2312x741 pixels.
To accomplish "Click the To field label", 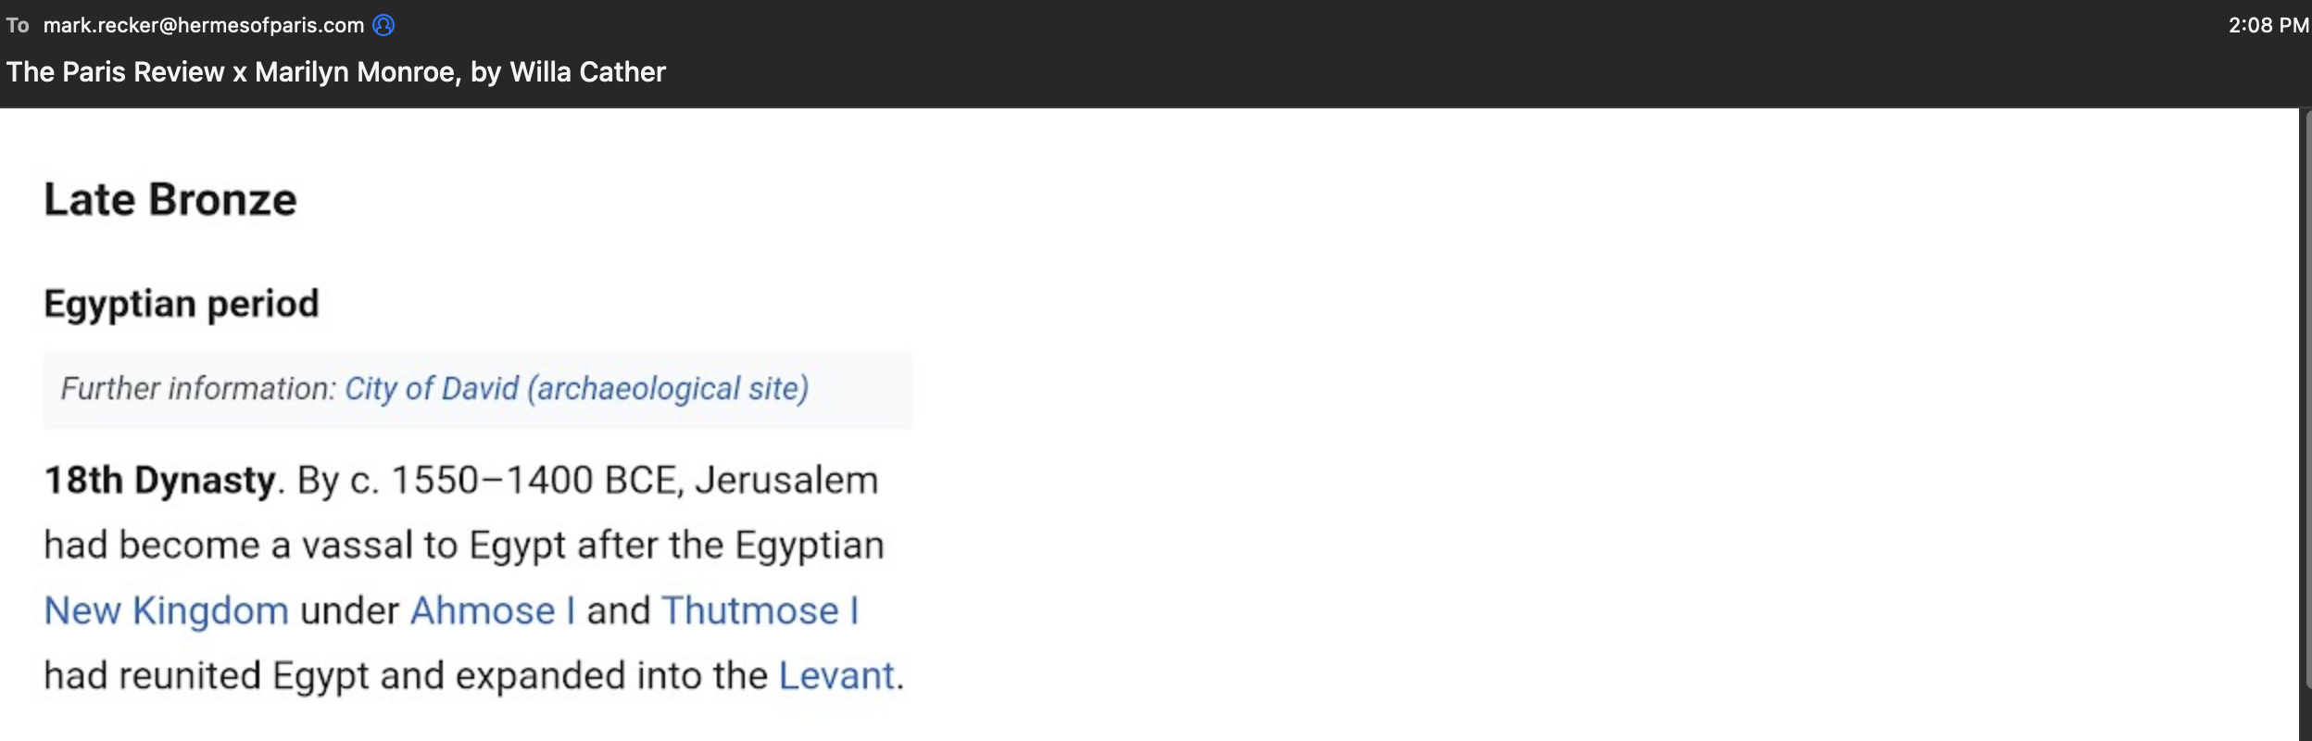I will tap(18, 25).
